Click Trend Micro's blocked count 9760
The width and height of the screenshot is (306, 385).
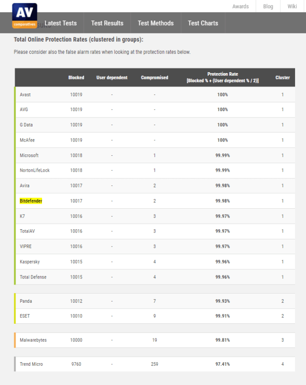click(x=76, y=364)
